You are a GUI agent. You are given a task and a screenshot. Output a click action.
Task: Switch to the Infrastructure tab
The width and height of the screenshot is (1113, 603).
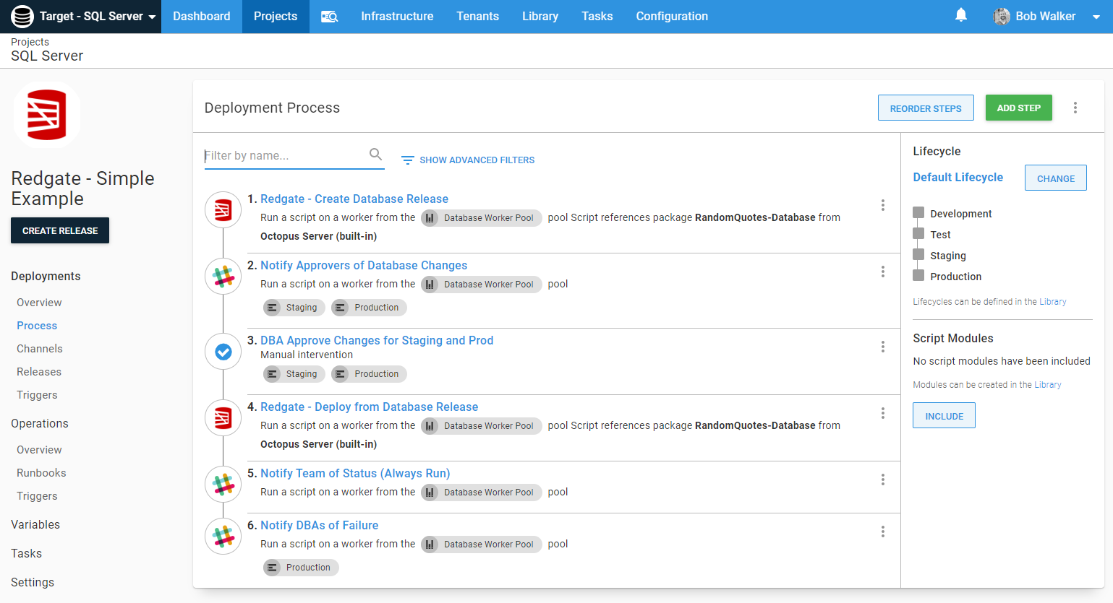397,16
